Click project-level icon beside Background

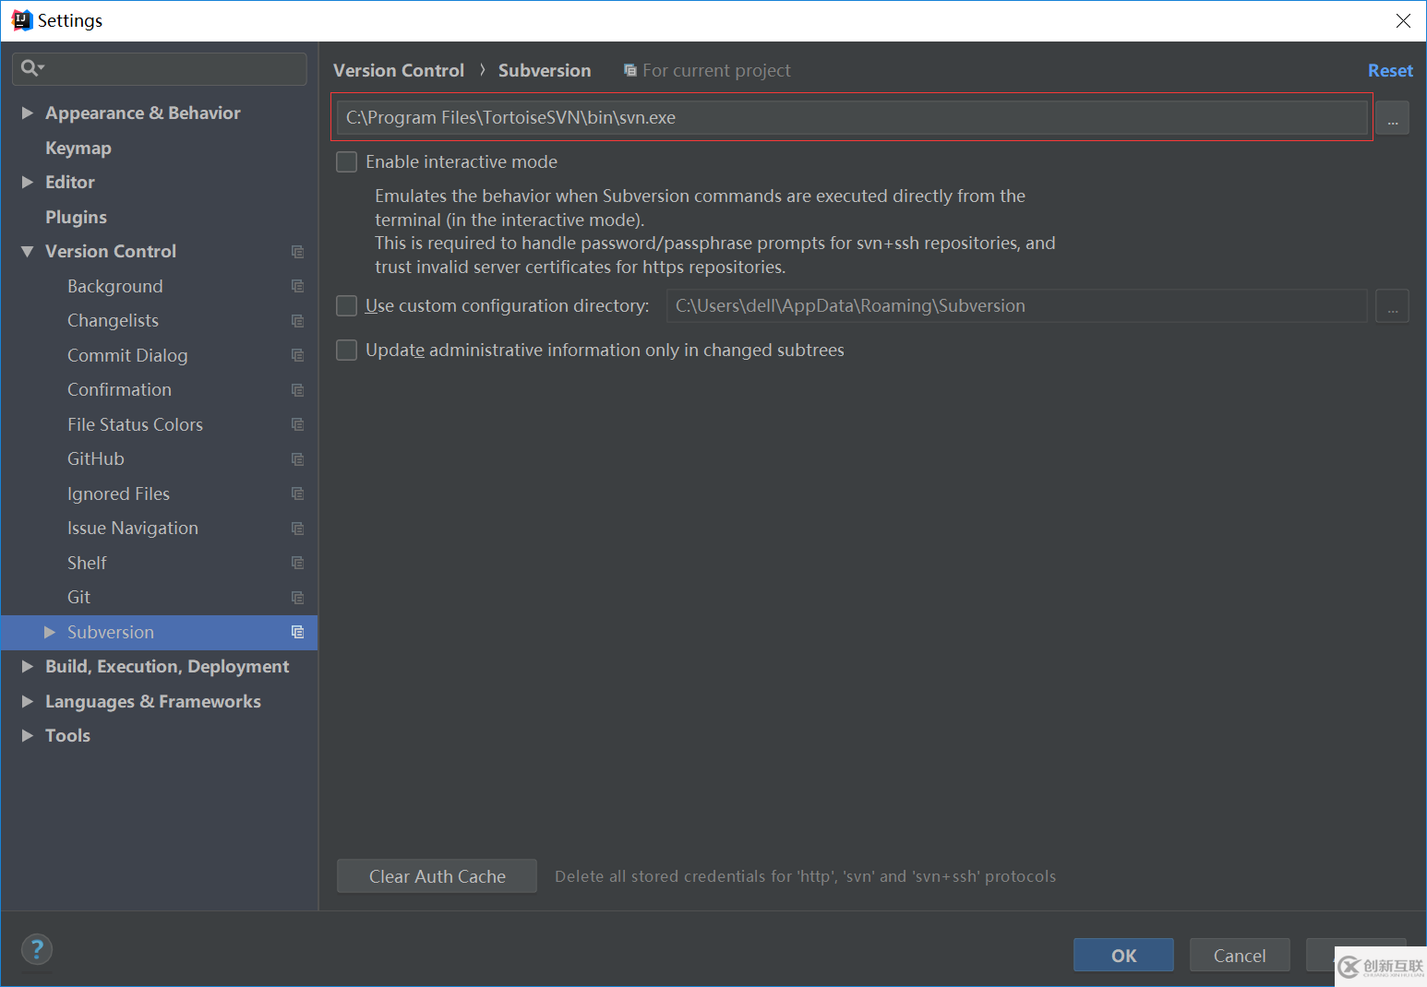point(297,286)
